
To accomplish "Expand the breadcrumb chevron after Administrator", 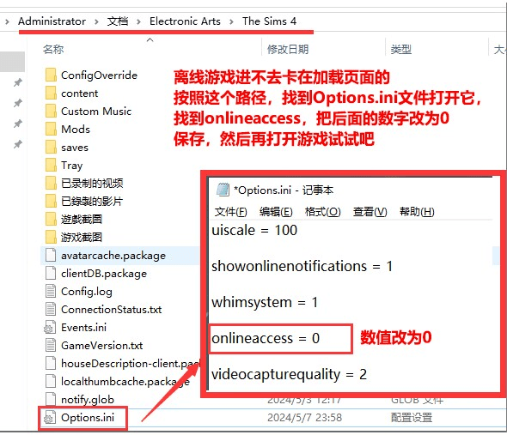I will pyautogui.click(x=96, y=21).
